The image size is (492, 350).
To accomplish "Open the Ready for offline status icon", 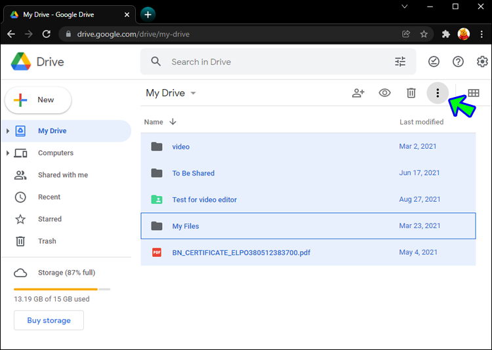I will pyautogui.click(x=434, y=62).
